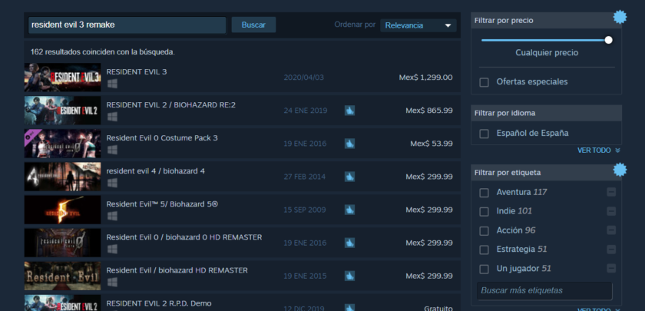
Task: Click the Resident Evil HD REMASTER cover thumbnail
Action: tap(62, 276)
